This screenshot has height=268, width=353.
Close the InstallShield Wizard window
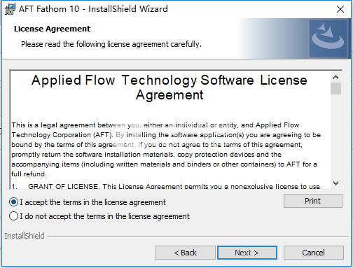[x=340, y=9]
